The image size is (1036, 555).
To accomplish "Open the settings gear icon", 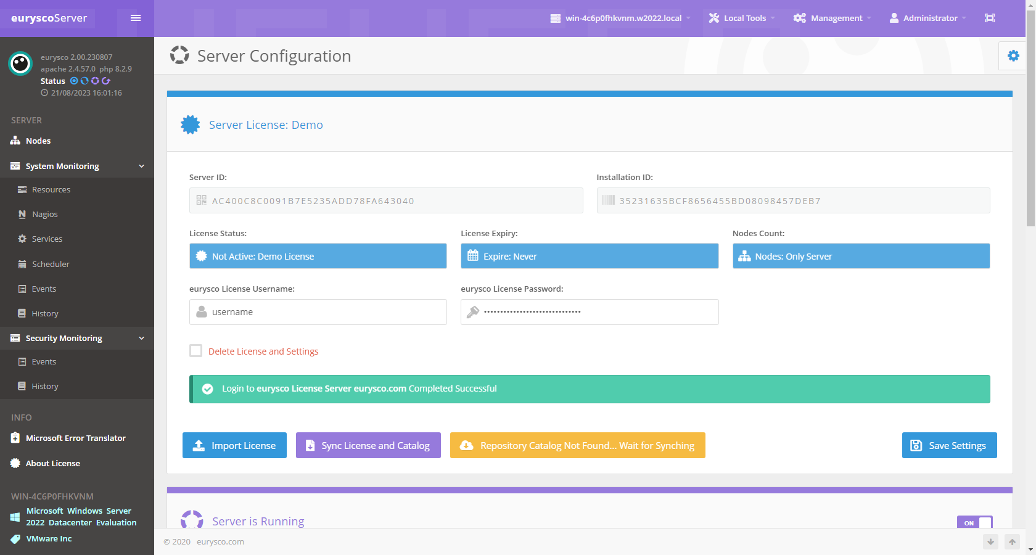I will point(1013,56).
